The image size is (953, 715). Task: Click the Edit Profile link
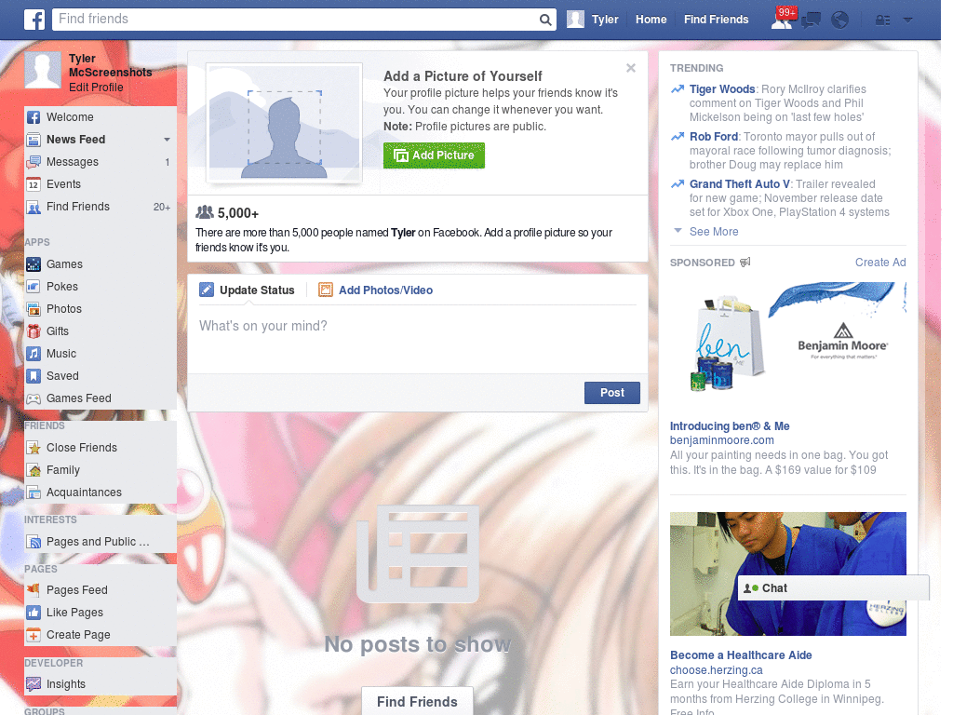[96, 88]
